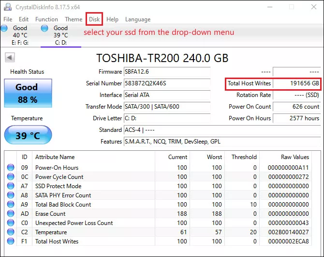Click the Total Host Writes value 191656 GB
The image size is (324, 257).
pyautogui.click(x=297, y=83)
